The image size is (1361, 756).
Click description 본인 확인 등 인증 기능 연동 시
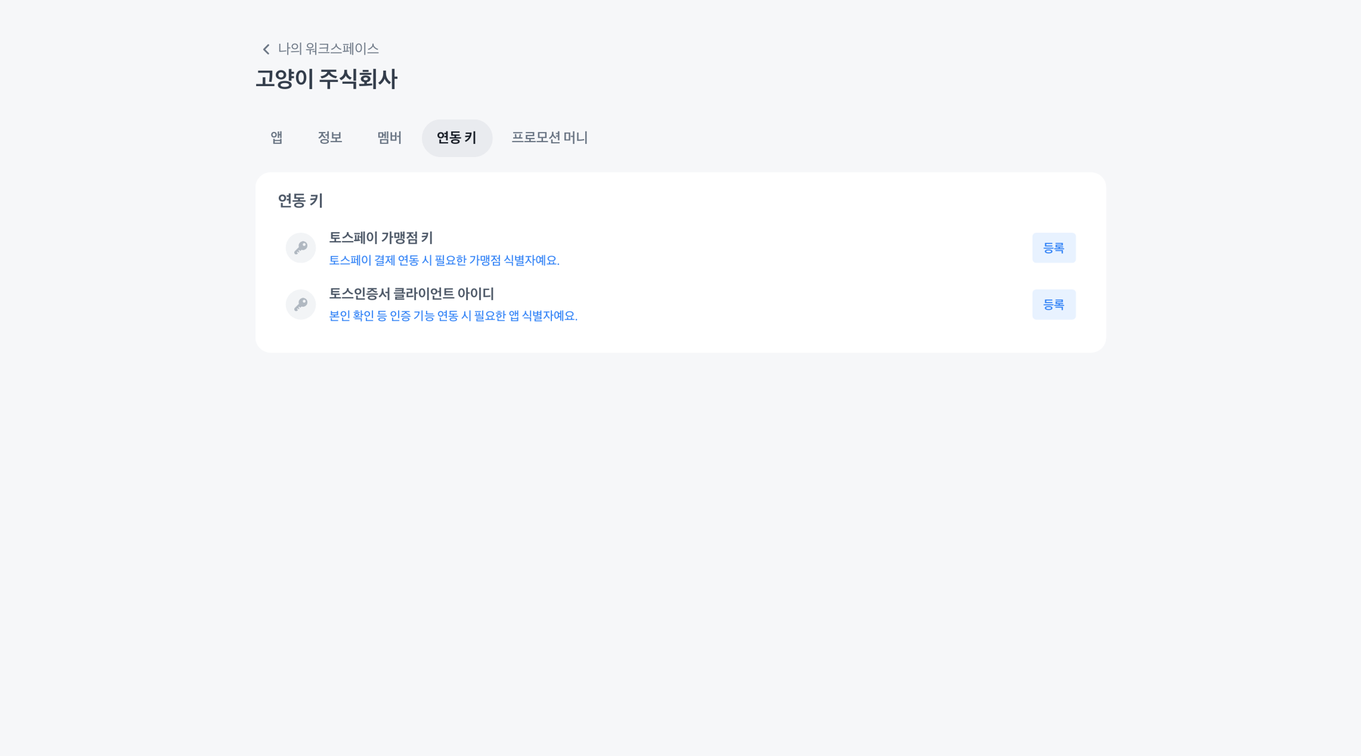tap(453, 316)
